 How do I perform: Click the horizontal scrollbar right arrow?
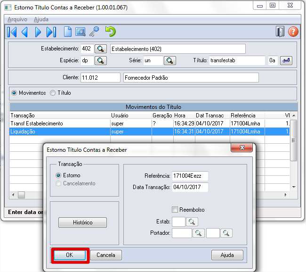(x=286, y=195)
